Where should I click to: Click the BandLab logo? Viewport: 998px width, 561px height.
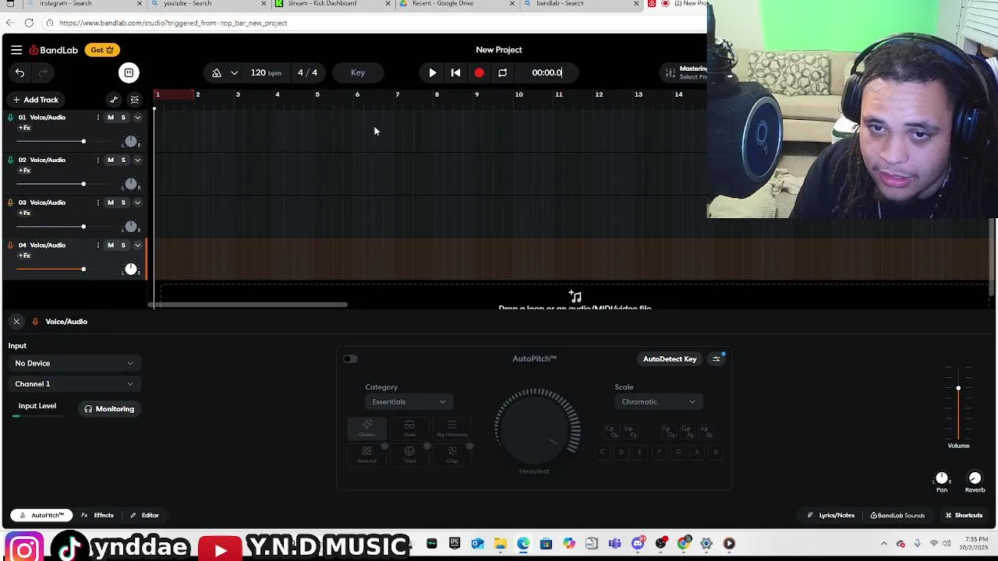click(54, 50)
